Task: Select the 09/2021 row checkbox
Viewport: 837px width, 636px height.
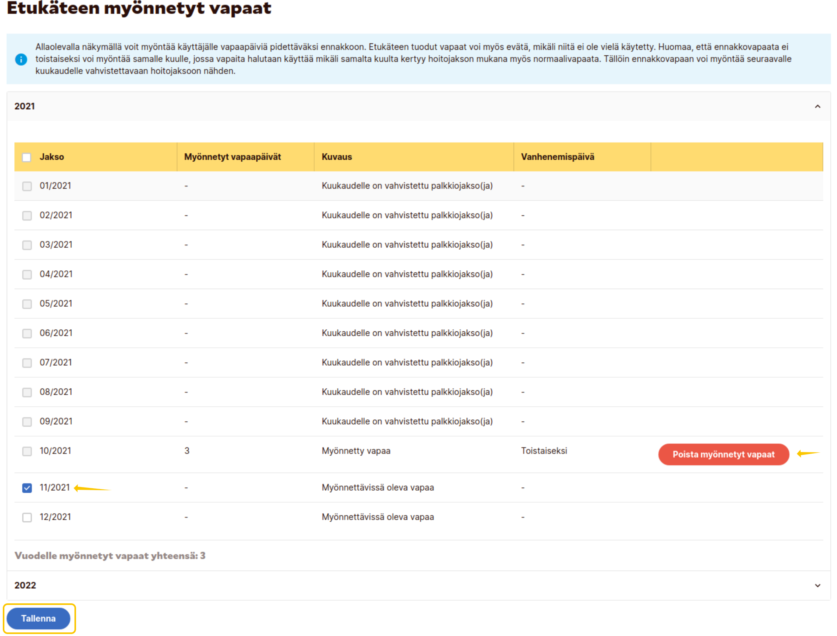Action: (27, 421)
